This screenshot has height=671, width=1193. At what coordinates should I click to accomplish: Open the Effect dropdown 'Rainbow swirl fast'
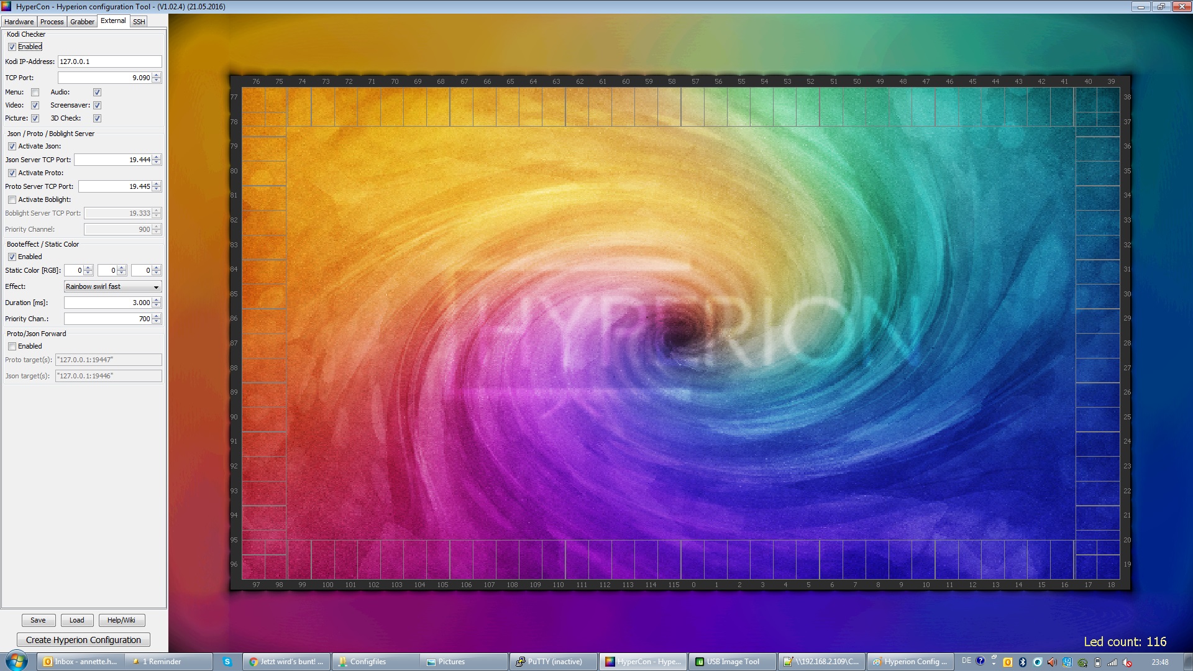(112, 286)
